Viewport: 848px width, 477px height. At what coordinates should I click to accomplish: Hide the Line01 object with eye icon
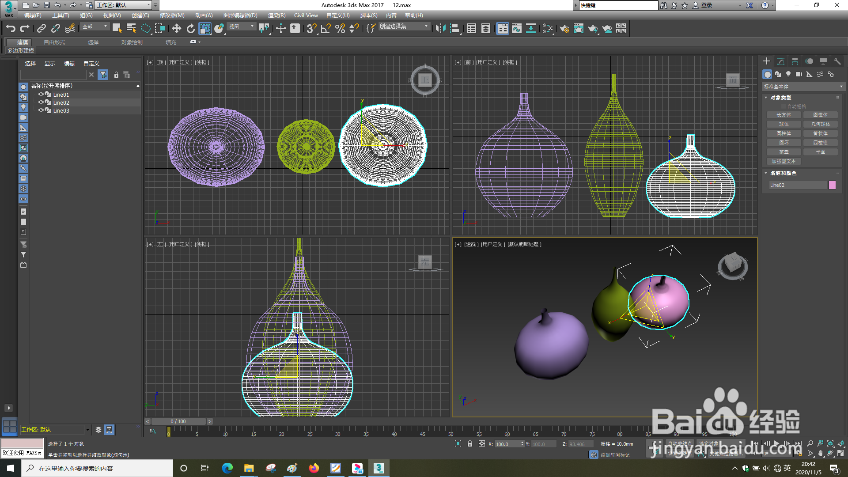point(41,94)
